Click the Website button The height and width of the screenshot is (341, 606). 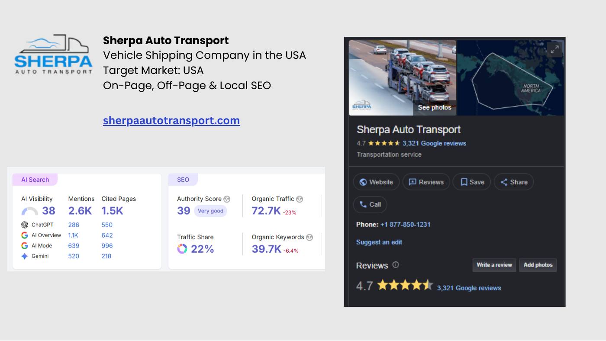pos(376,182)
